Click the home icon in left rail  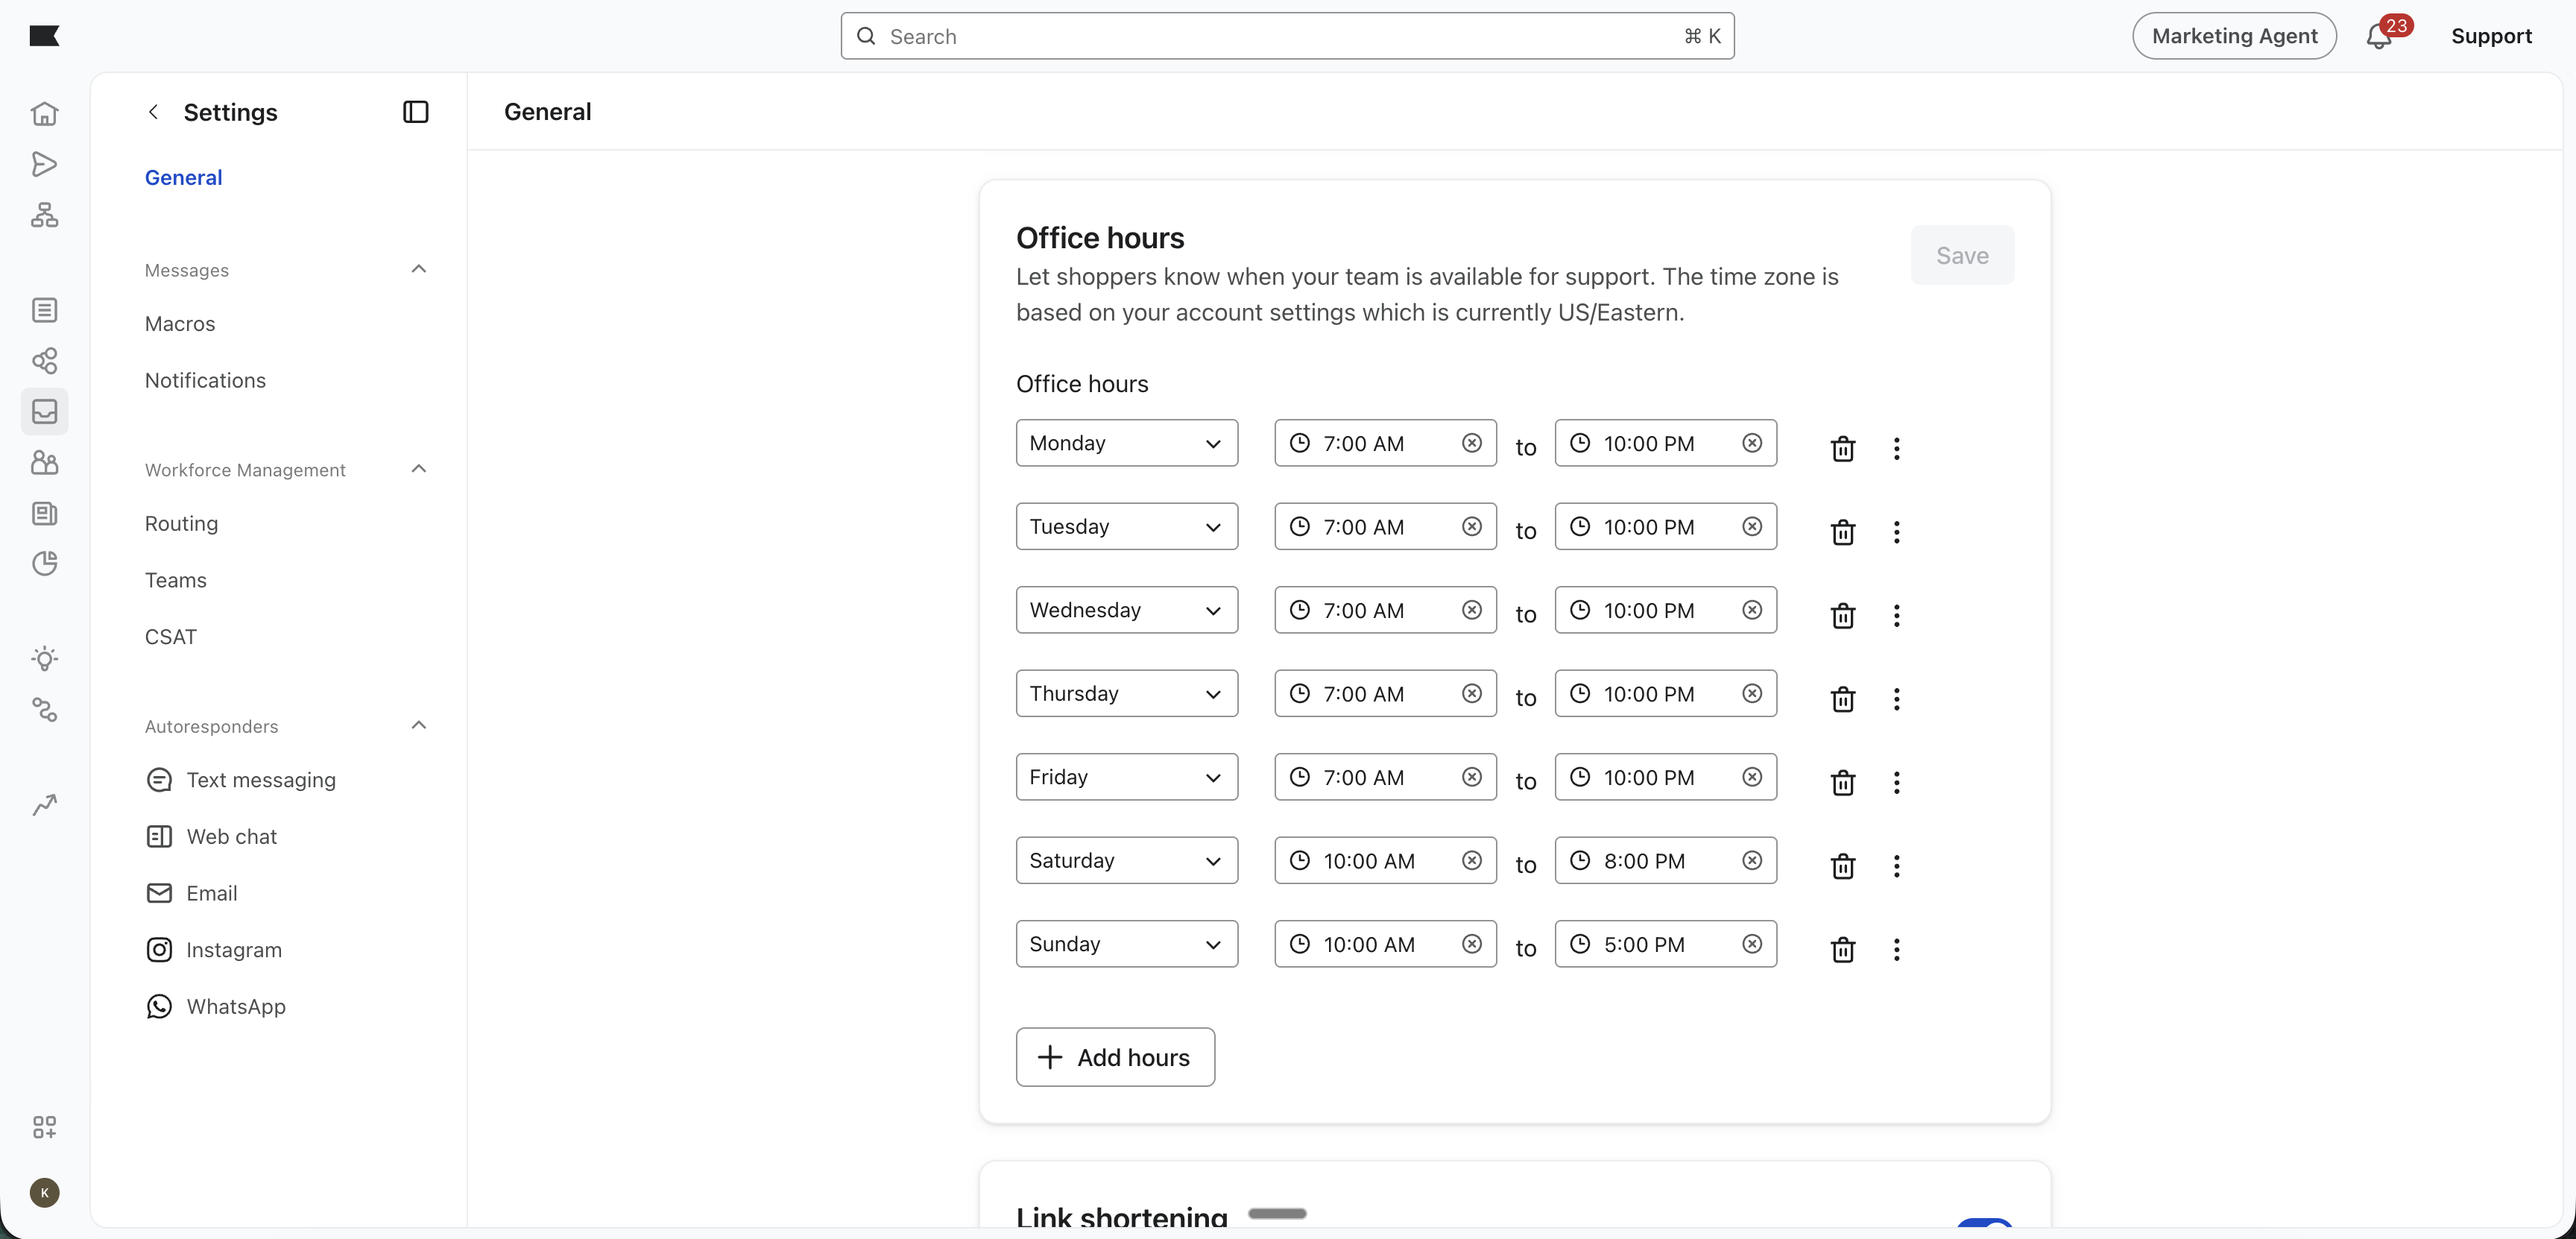[x=44, y=113]
